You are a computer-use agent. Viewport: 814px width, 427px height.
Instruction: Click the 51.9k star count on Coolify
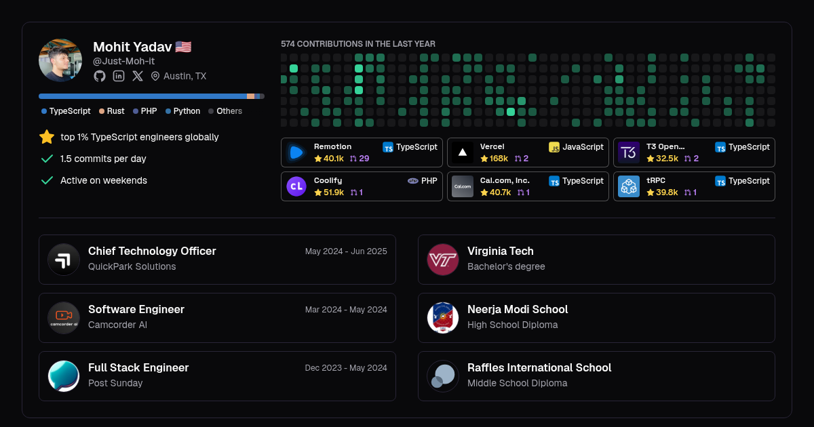[x=334, y=192]
